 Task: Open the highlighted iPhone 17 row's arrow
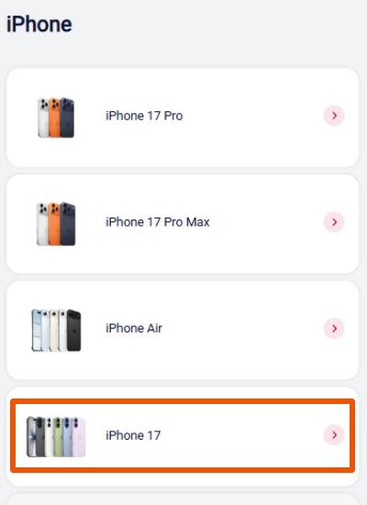pyautogui.click(x=334, y=435)
